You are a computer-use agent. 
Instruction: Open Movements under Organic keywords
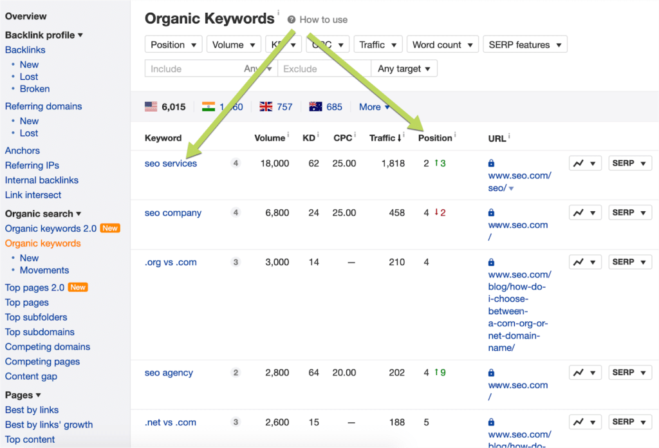tap(44, 270)
